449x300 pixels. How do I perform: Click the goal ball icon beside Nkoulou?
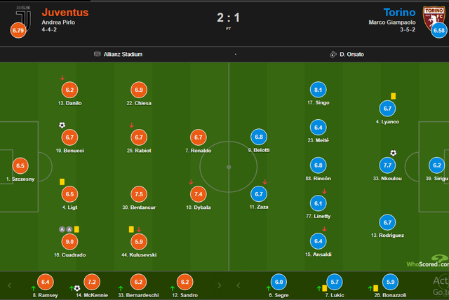point(394,153)
